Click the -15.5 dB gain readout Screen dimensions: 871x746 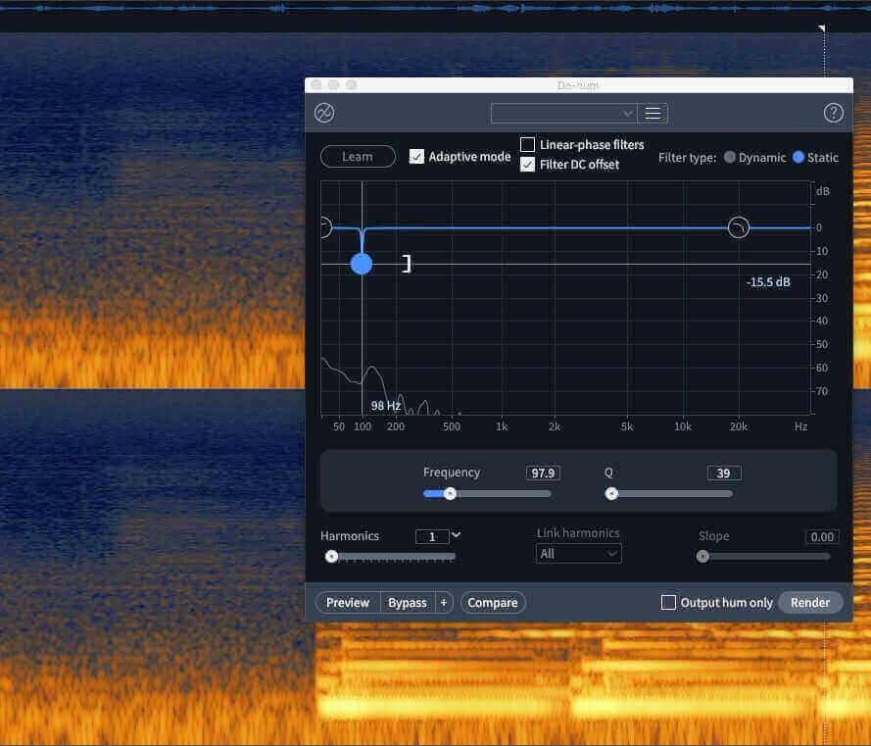click(x=768, y=282)
